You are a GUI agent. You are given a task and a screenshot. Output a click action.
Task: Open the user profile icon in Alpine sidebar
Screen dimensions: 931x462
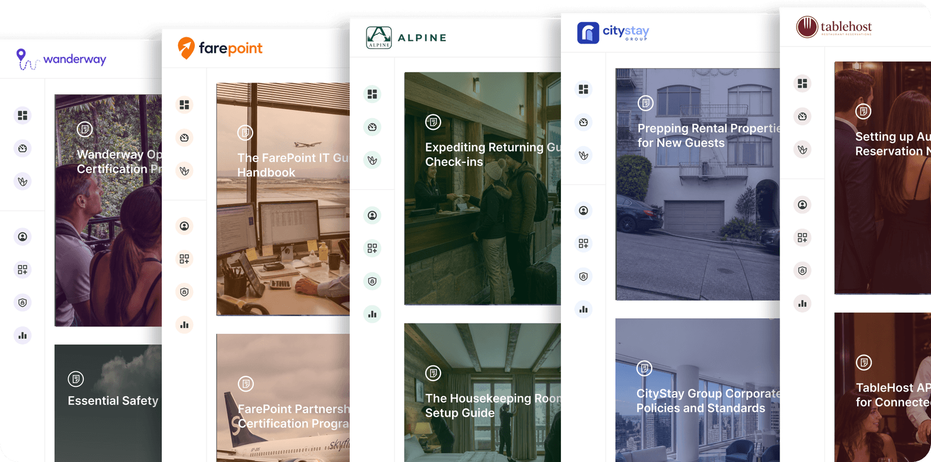(x=372, y=215)
